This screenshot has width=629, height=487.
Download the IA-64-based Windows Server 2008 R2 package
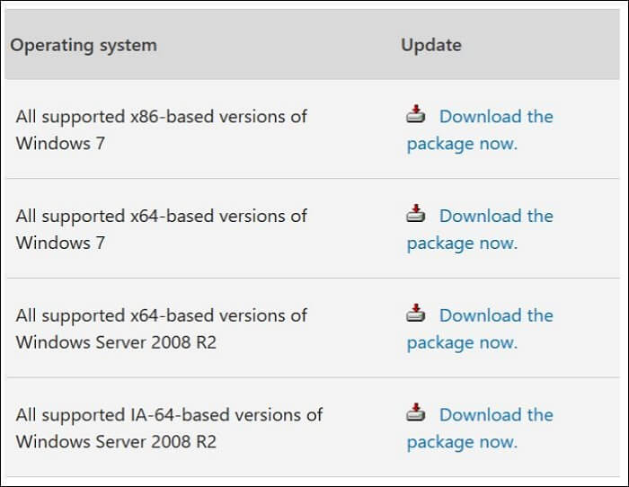coord(496,415)
